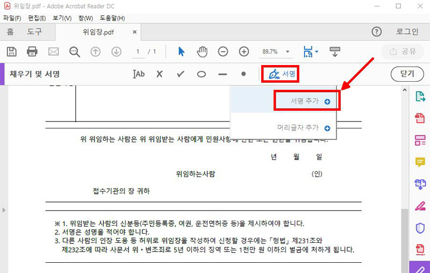This screenshot has height=273, width=430.
Task: Select the hand pan tool
Action: [202, 52]
